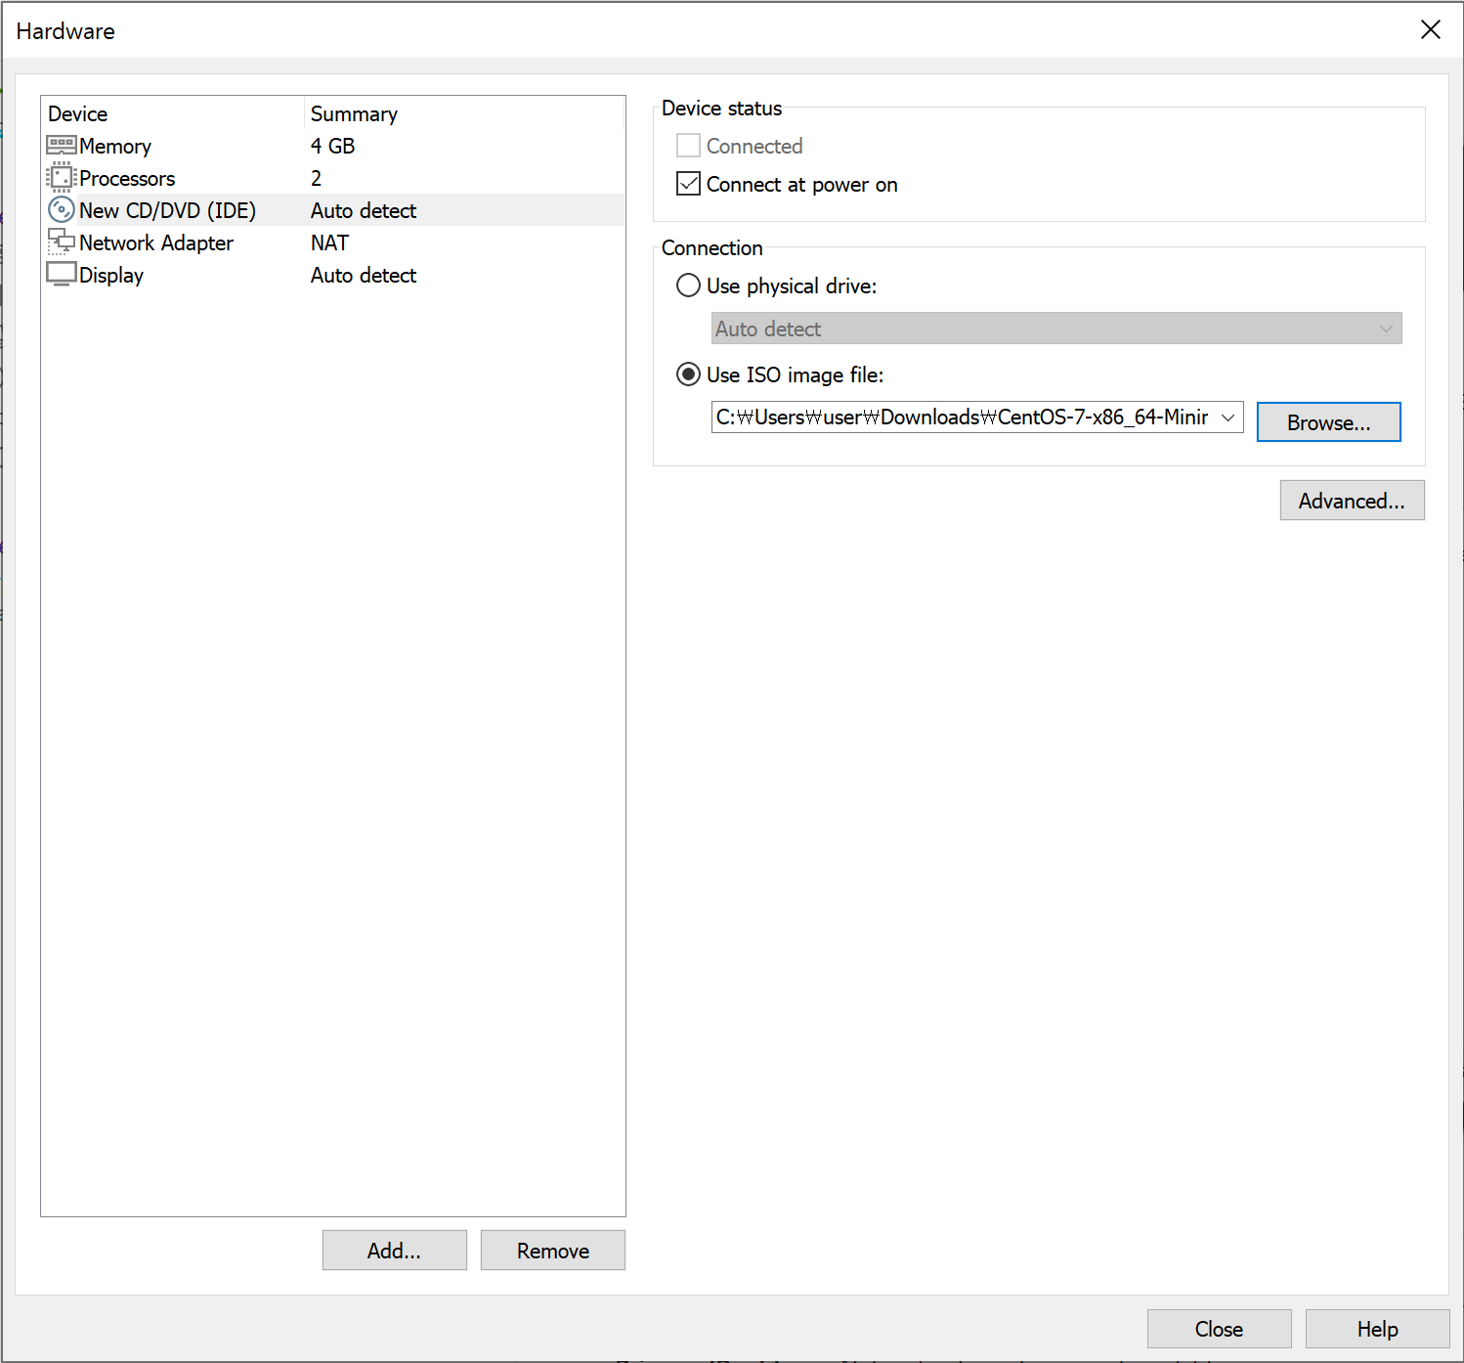This screenshot has height=1363, width=1464.
Task: Open Help for hardware settings
Action: tap(1377, 1329)
